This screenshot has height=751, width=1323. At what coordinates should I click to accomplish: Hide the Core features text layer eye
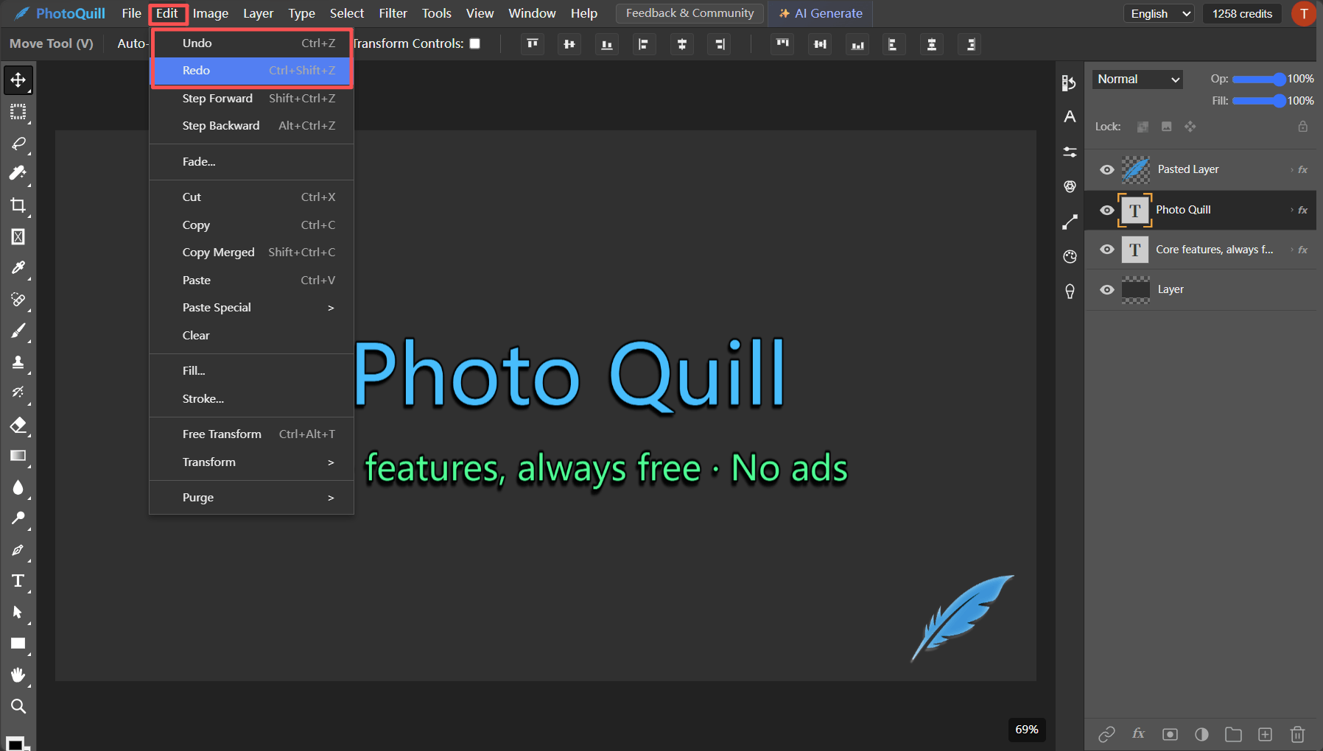[1106, 250]
